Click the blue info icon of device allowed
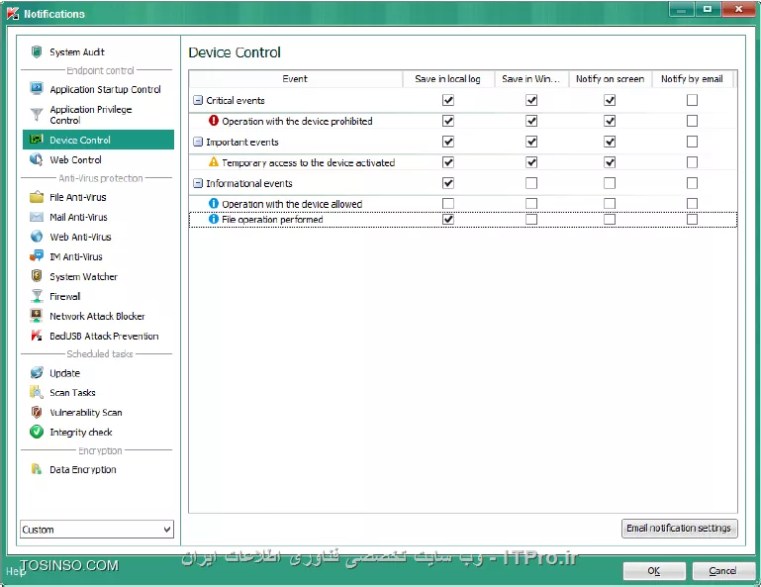 [x=214, y=204]
